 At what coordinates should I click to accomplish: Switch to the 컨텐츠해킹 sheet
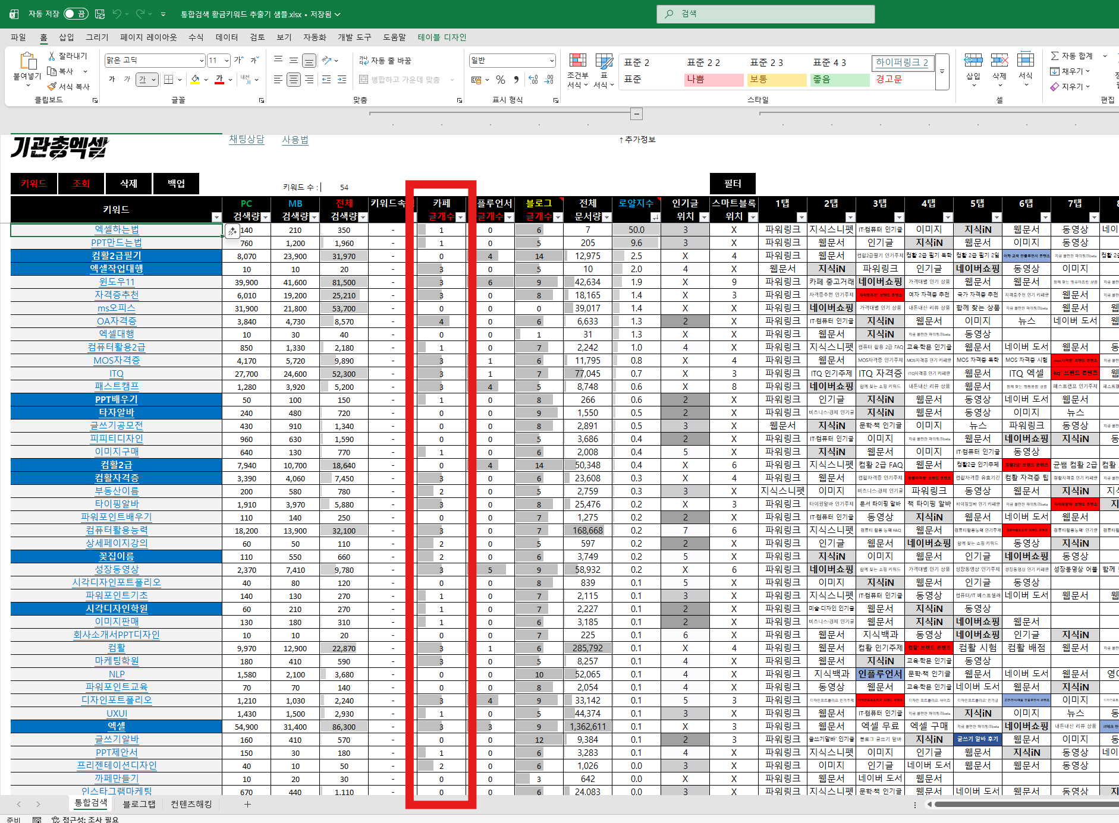point(191,804)
